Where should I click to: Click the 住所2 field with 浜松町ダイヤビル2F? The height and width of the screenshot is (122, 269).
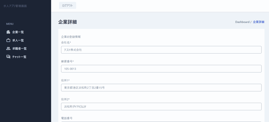pyautogui.click(x=161, y=107)
